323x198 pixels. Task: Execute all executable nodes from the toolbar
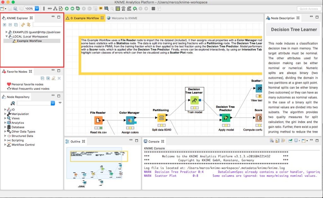72,9
